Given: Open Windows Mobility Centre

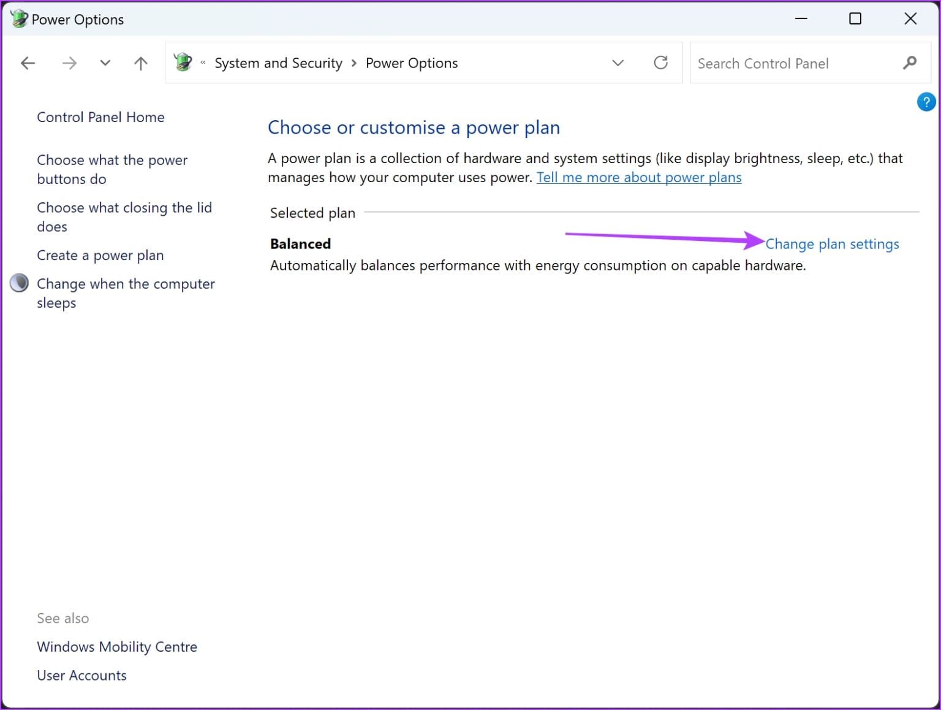Looking at the screenshot, I should pos(117,646).
